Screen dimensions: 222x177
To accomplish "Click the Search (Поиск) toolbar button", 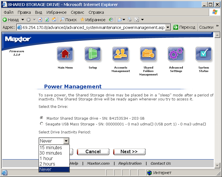I will click(68, 20).
